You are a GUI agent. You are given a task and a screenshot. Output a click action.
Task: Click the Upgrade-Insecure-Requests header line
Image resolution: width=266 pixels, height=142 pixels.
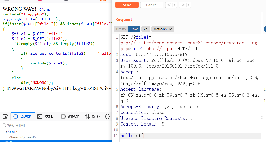156,118
